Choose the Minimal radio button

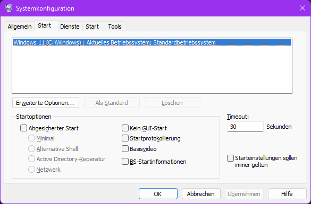pyautogui.click(x=31, y=138)
